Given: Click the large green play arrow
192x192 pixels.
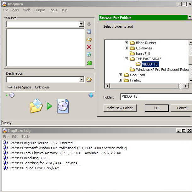Looking at the screenshot, I should [x=49, y=106].
